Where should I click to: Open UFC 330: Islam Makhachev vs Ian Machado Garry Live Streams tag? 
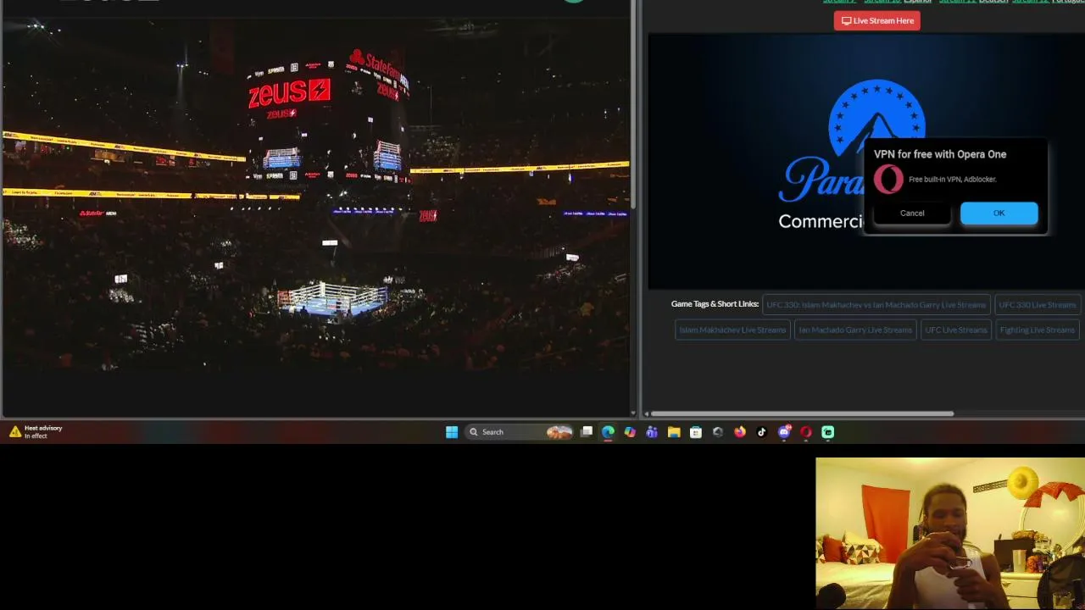(876, 305)
